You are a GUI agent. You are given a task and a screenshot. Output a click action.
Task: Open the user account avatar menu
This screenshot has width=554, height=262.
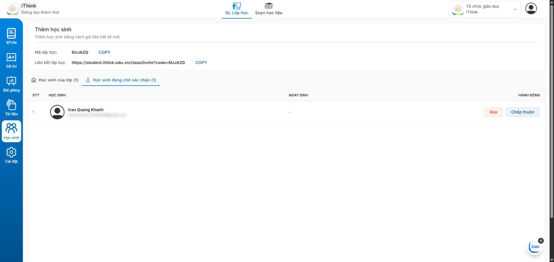(531, 8)
